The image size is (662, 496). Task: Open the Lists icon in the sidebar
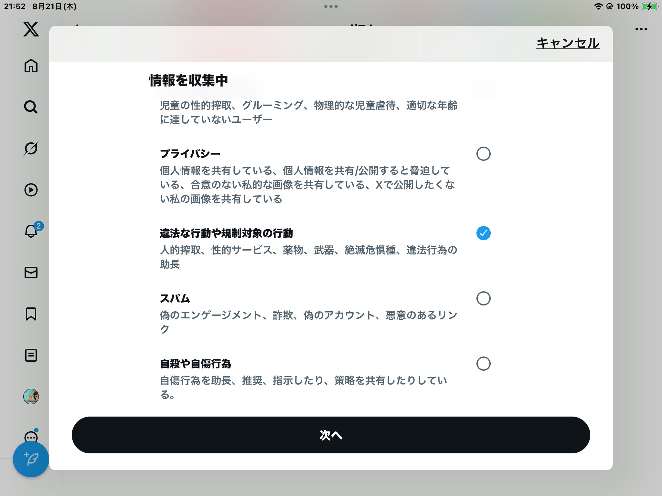pyautogui.click(x=31, y=355)
